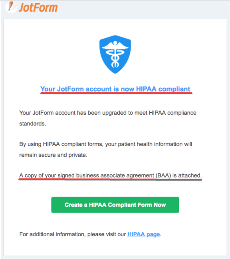This screenshot has width=230, height=259.
Task: Click the signed business associate agreement sentence
Action: tap(110, 175)
